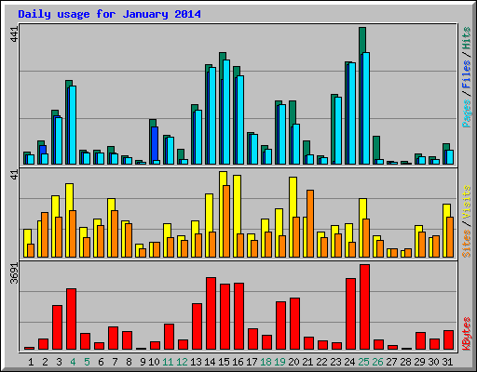Click day 23 on the x-axis
Image resolution: width=477 pixels, height=372 pixels.
tap(335, 362)
